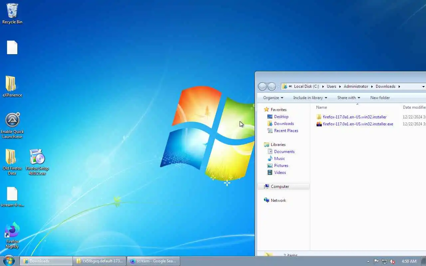This screenshot has width=426, height=266.
Task: Select the Firefox Nightly shortcut icon
Action: (x=12, y=235)
